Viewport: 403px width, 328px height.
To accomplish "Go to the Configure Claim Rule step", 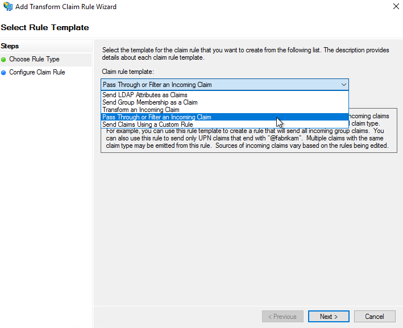I will [37, 72].
